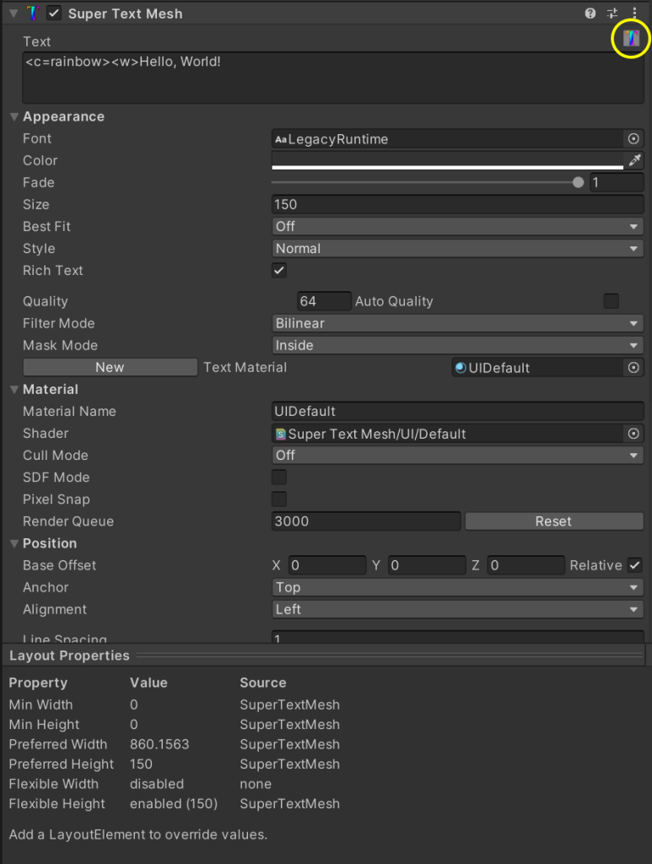Click the Fade slider handle
This screenshot has width=652, height=864.
coord(578,182)
